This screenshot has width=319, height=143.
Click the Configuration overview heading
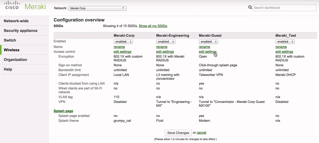click(x=79, y=20)
